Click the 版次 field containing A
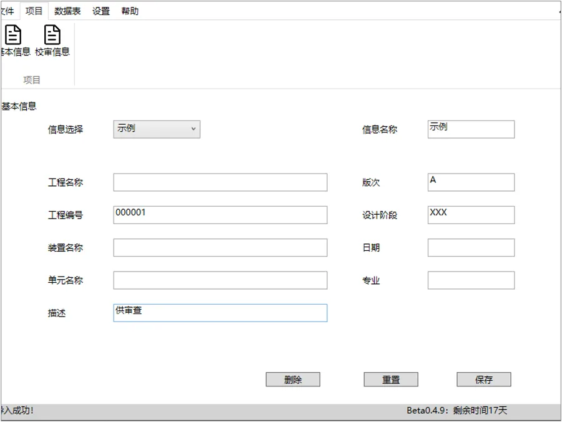This screenshot has height=422, width=562. [471, 182]
